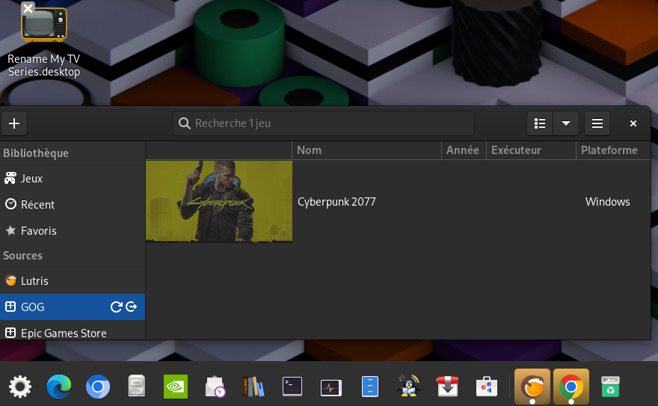Image resolution: width=658 pixels, height=406 pixels.
Task: Open the recycle trash in the dock
Action: (610, 387)
